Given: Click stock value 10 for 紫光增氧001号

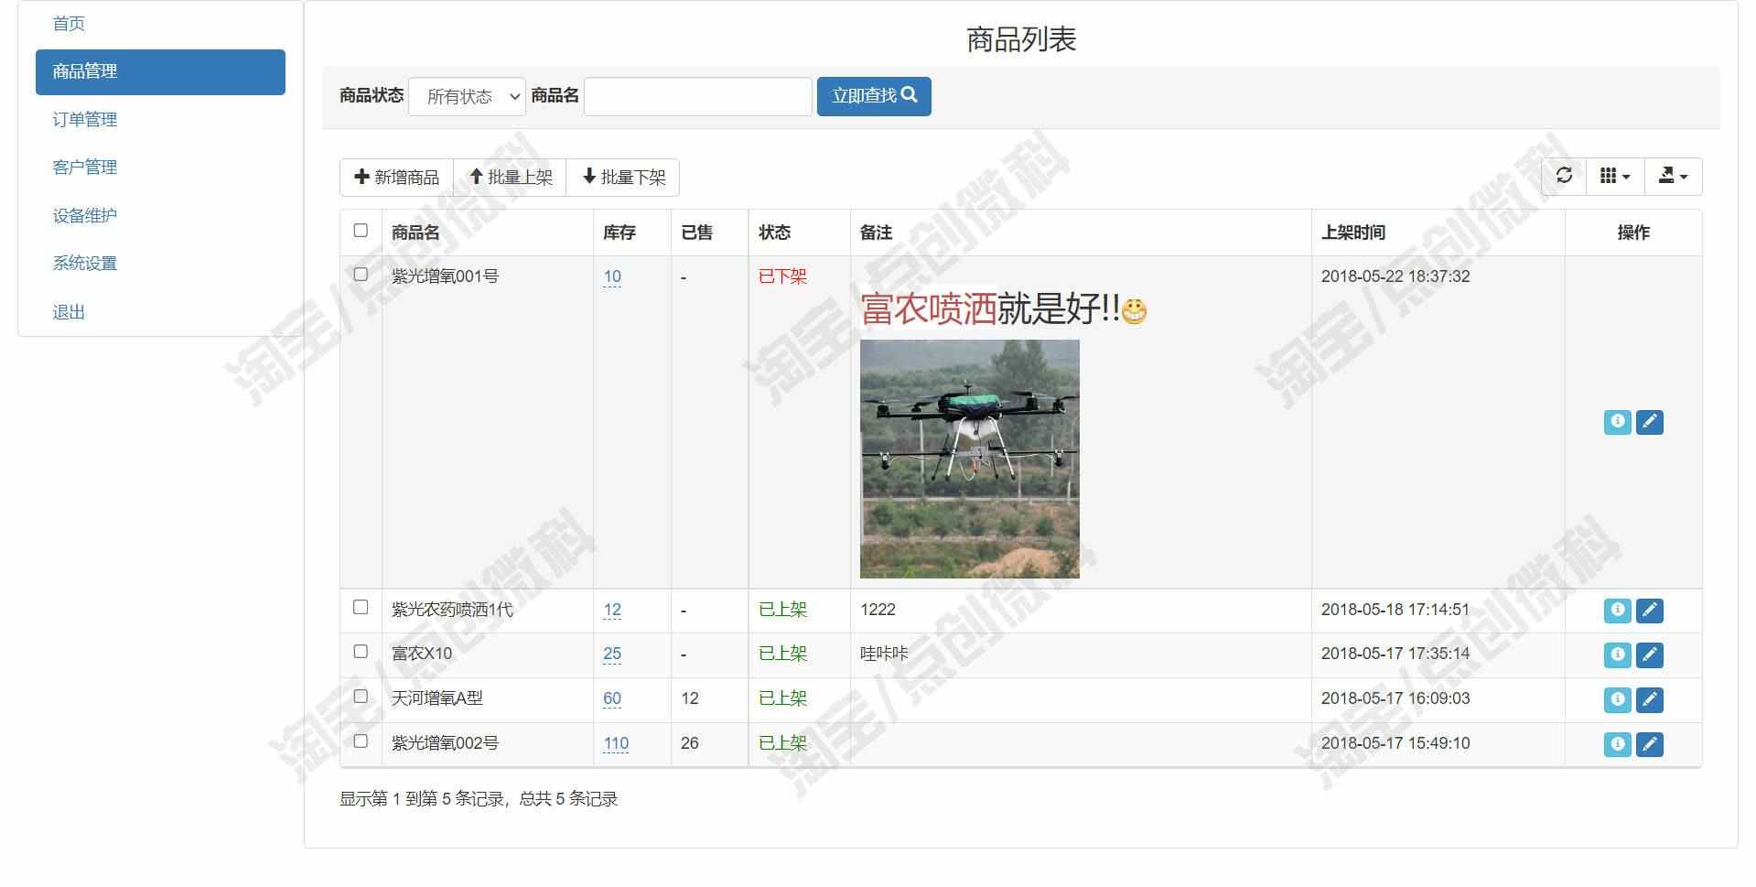Looking at the screenshot, I should coord(612,276).
